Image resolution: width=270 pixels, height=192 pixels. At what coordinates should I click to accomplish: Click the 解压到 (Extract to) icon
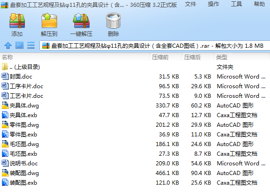pos(49,21)
